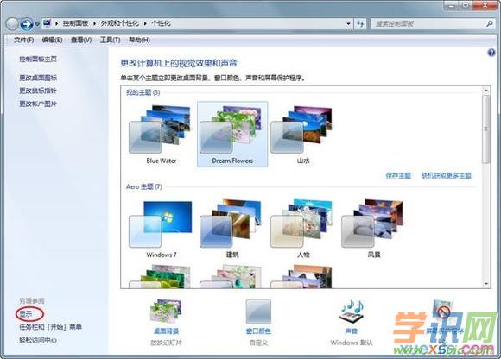Open the 帮助(H) menu
The image size is (501, 359).
[x=139, y=40]
